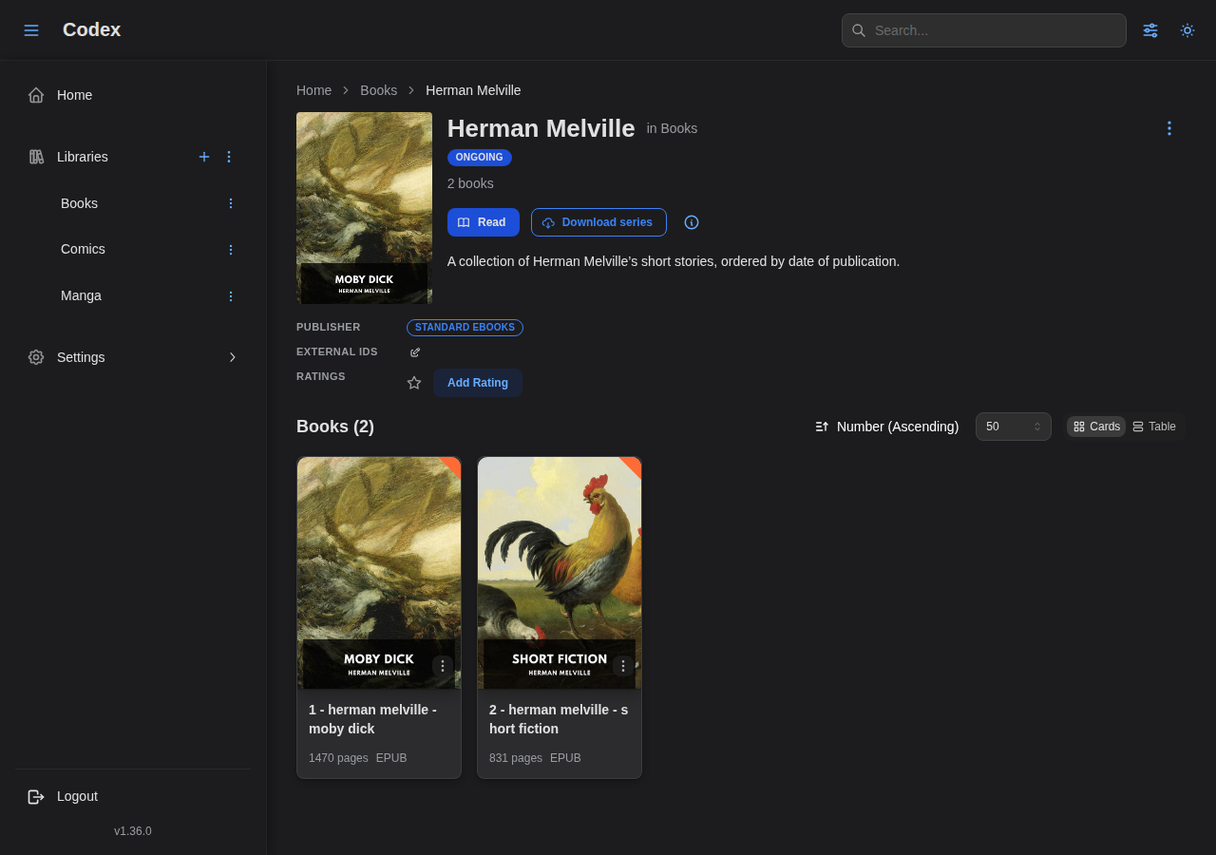This screenshot has height=855, width=1216.
Task: Add a new library with plus icon
Action: pos(204,157)
